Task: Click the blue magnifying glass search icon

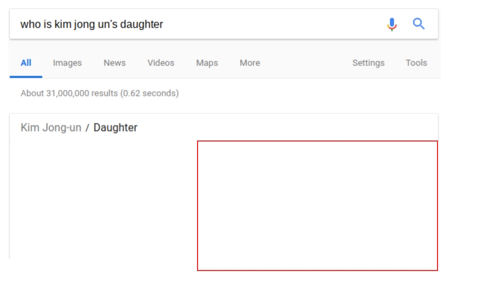Action: 419,23
